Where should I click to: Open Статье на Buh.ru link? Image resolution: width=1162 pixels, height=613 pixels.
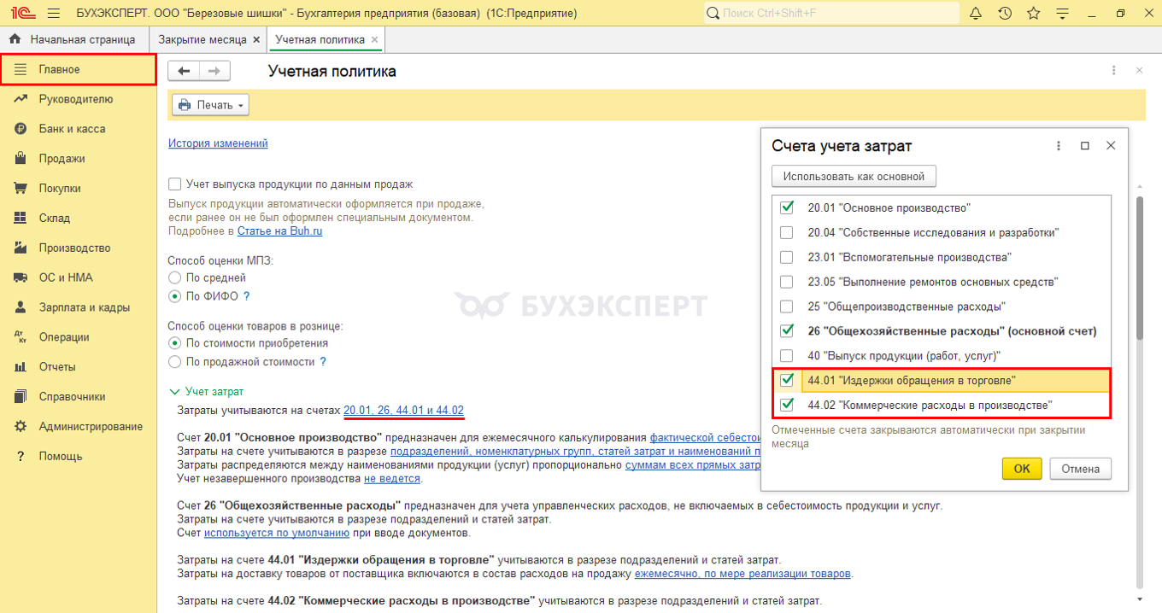click(279, 231)
